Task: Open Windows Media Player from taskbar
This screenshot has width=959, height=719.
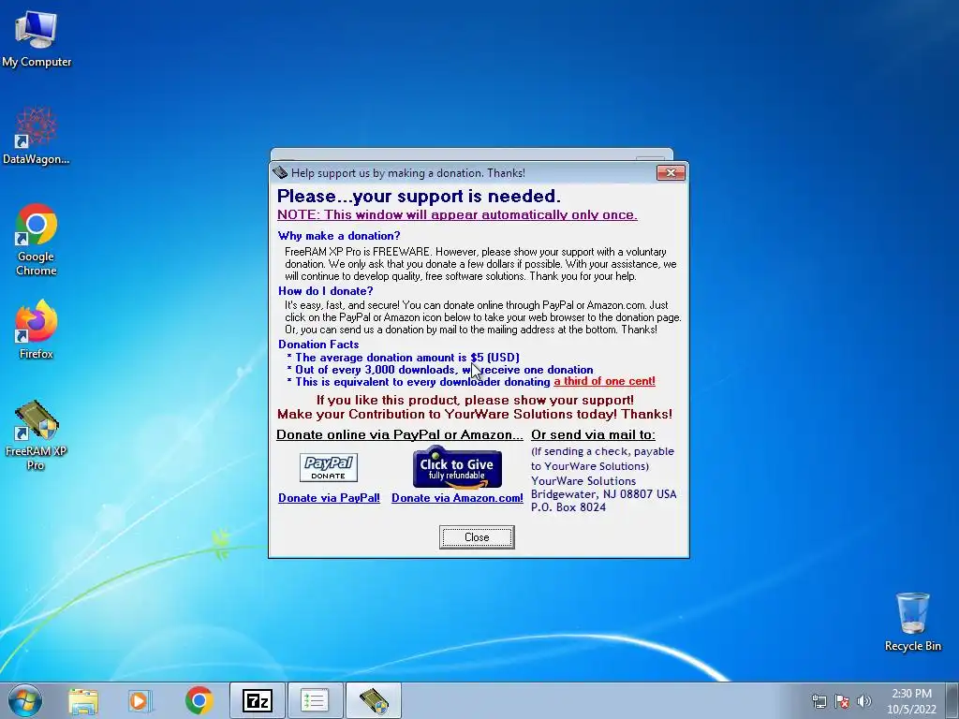Action: coord(140,701)
